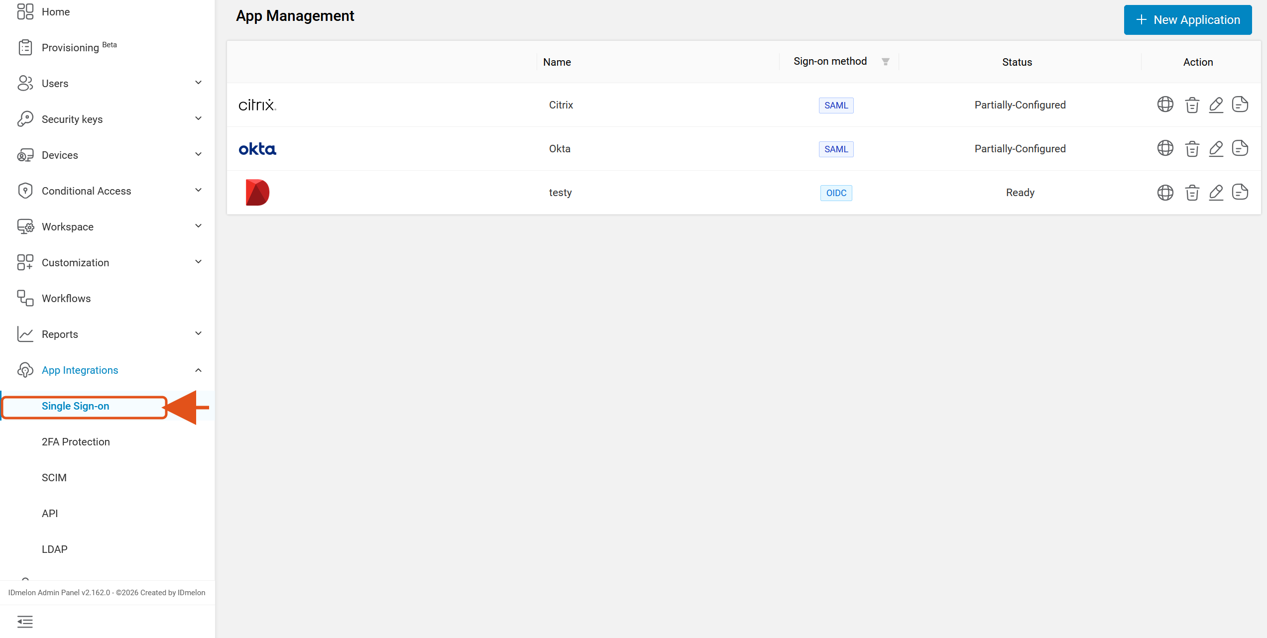This screenshot has width=1267, height=638.
Task: Click the Okta logo thumbnail
Action: click(x=257, y=149)
